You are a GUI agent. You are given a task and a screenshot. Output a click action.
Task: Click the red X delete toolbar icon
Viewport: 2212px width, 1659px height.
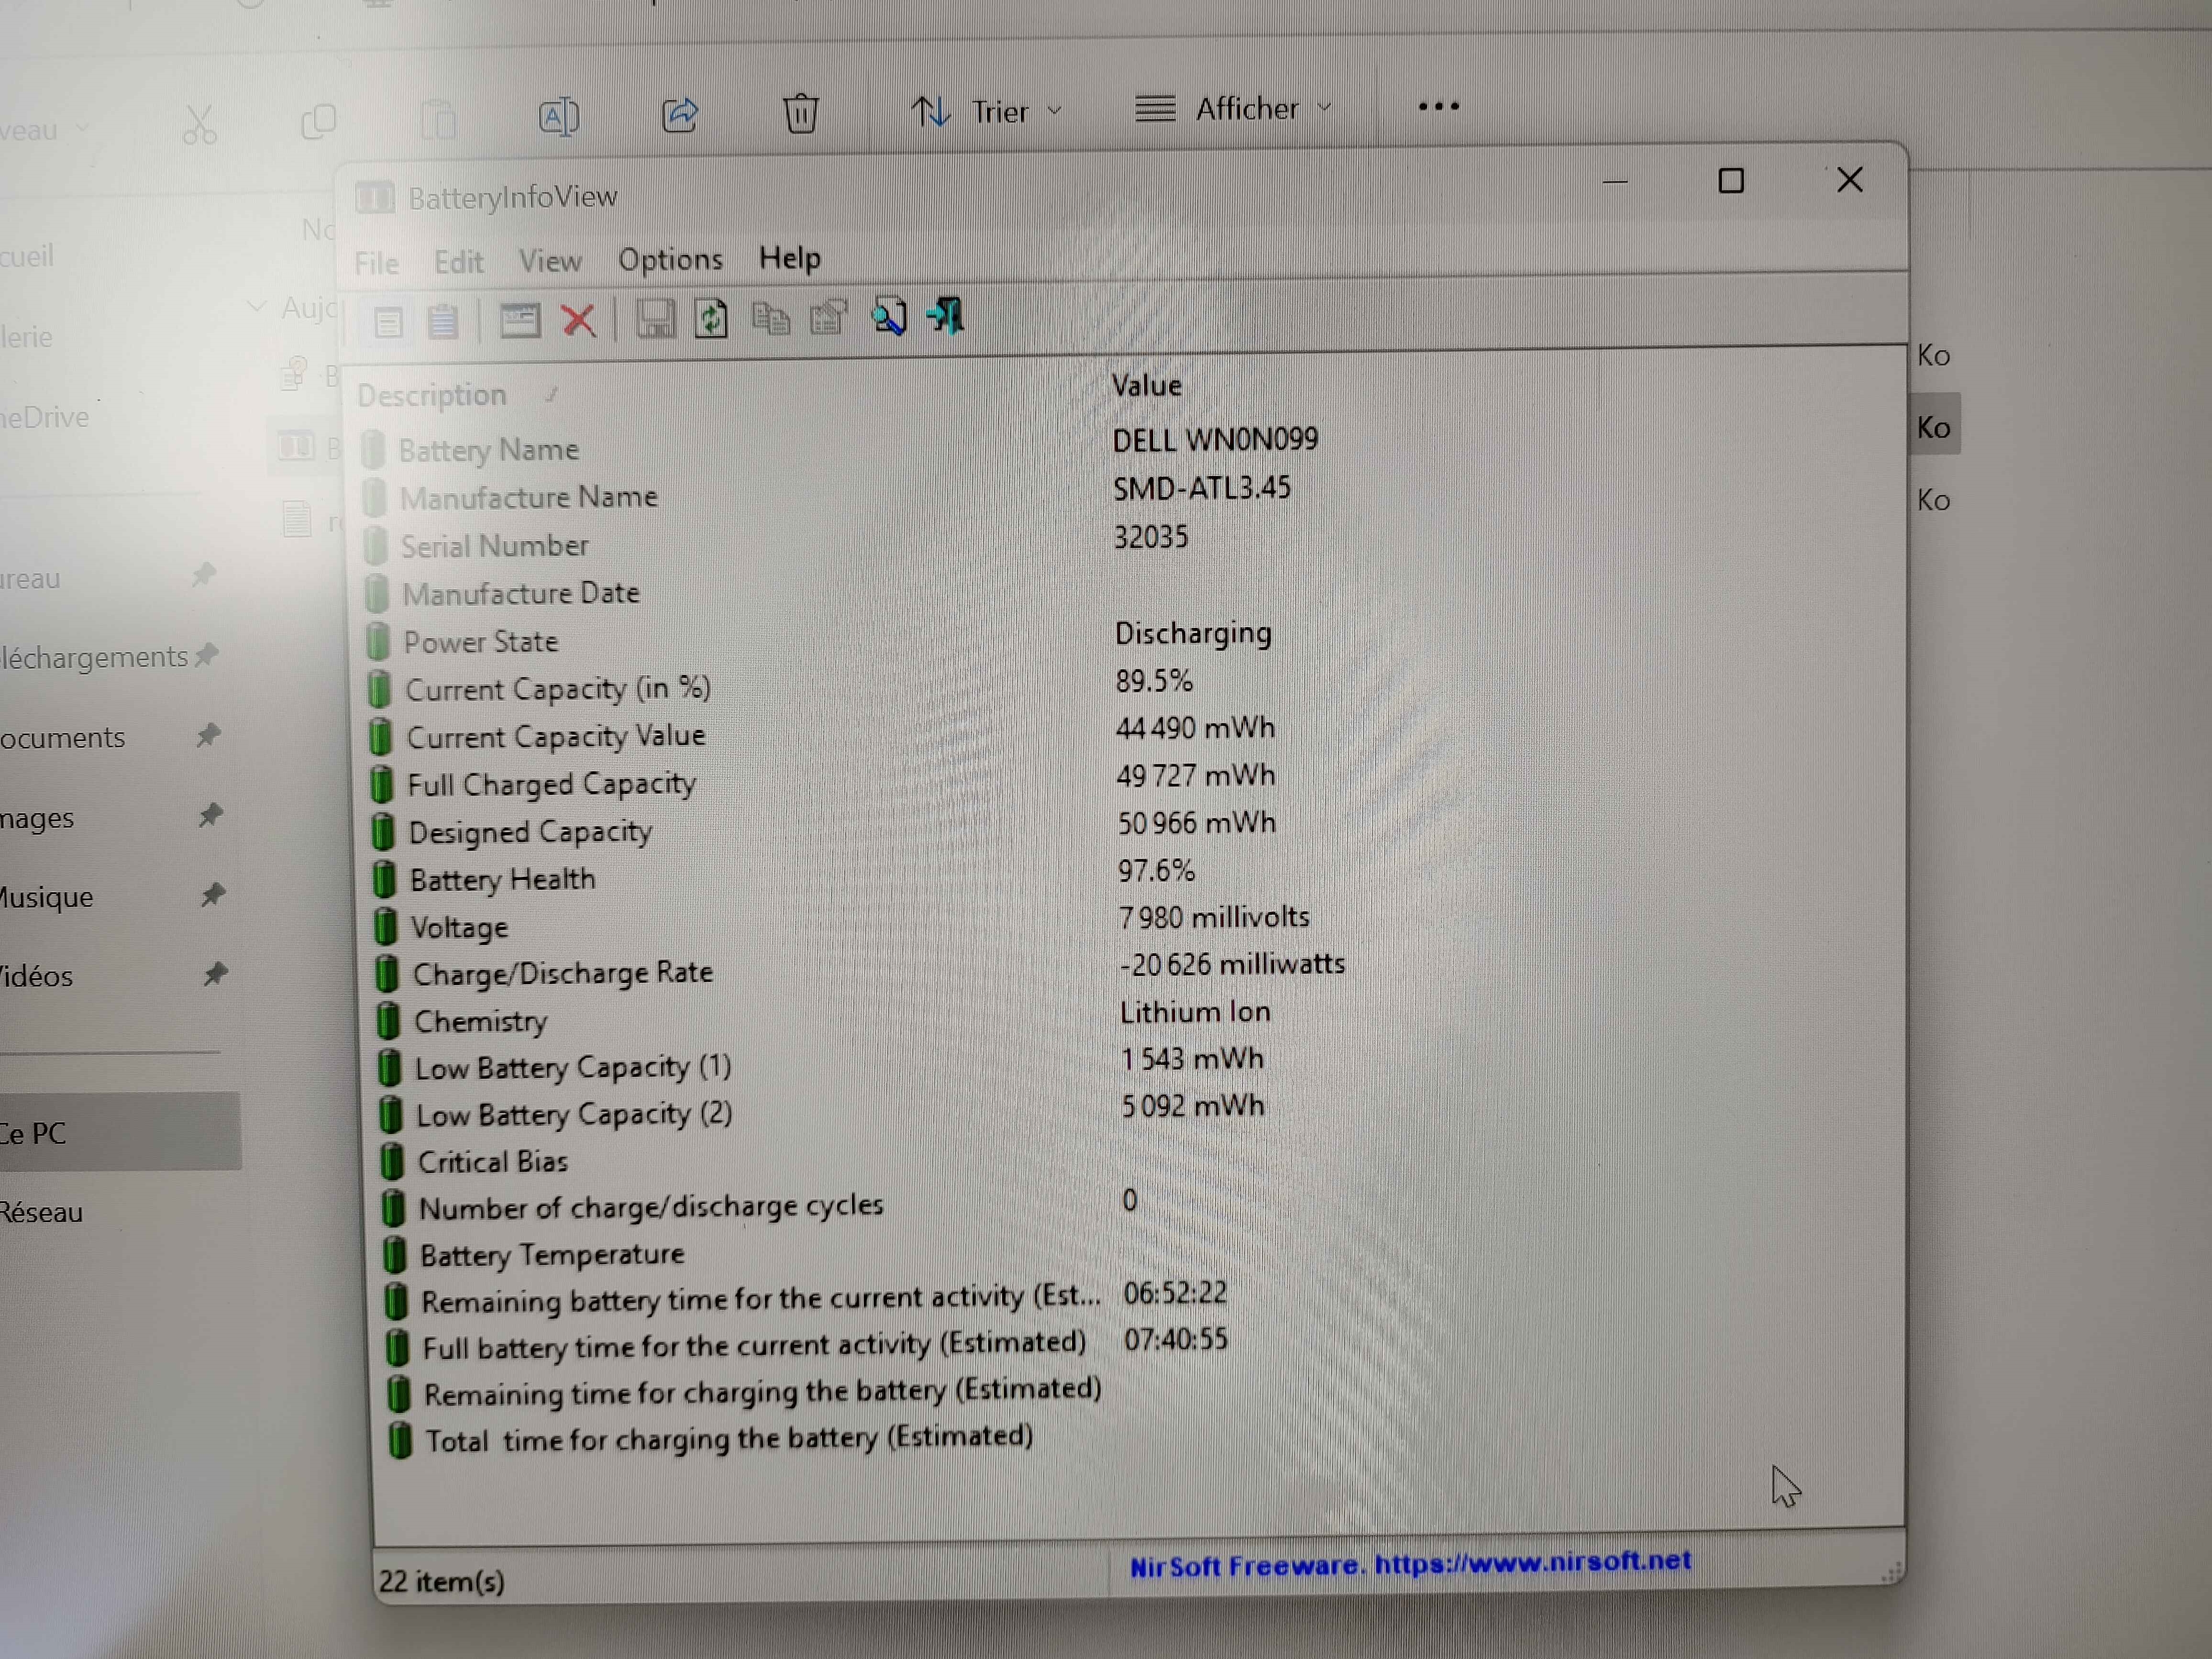(578, 320)
